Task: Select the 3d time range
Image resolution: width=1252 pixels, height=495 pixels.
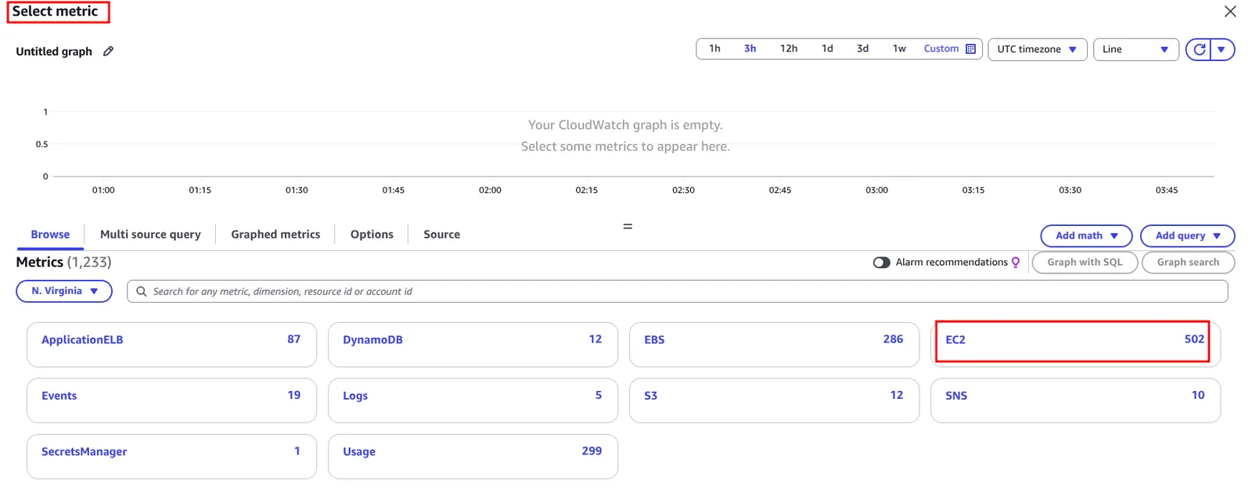Action: pyautogui.click(x=862, y=48)
